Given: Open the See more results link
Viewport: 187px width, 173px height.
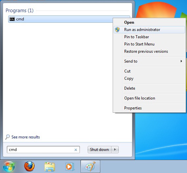Looking at the screenshot, I should pyautogui.click(x=26, y=137).
